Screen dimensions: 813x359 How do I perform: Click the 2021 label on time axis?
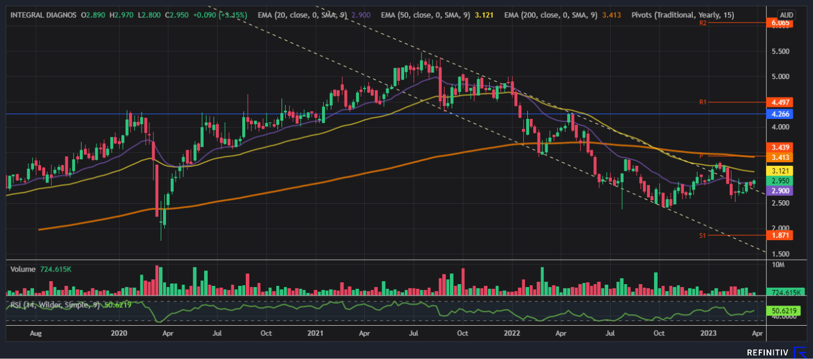315,333
